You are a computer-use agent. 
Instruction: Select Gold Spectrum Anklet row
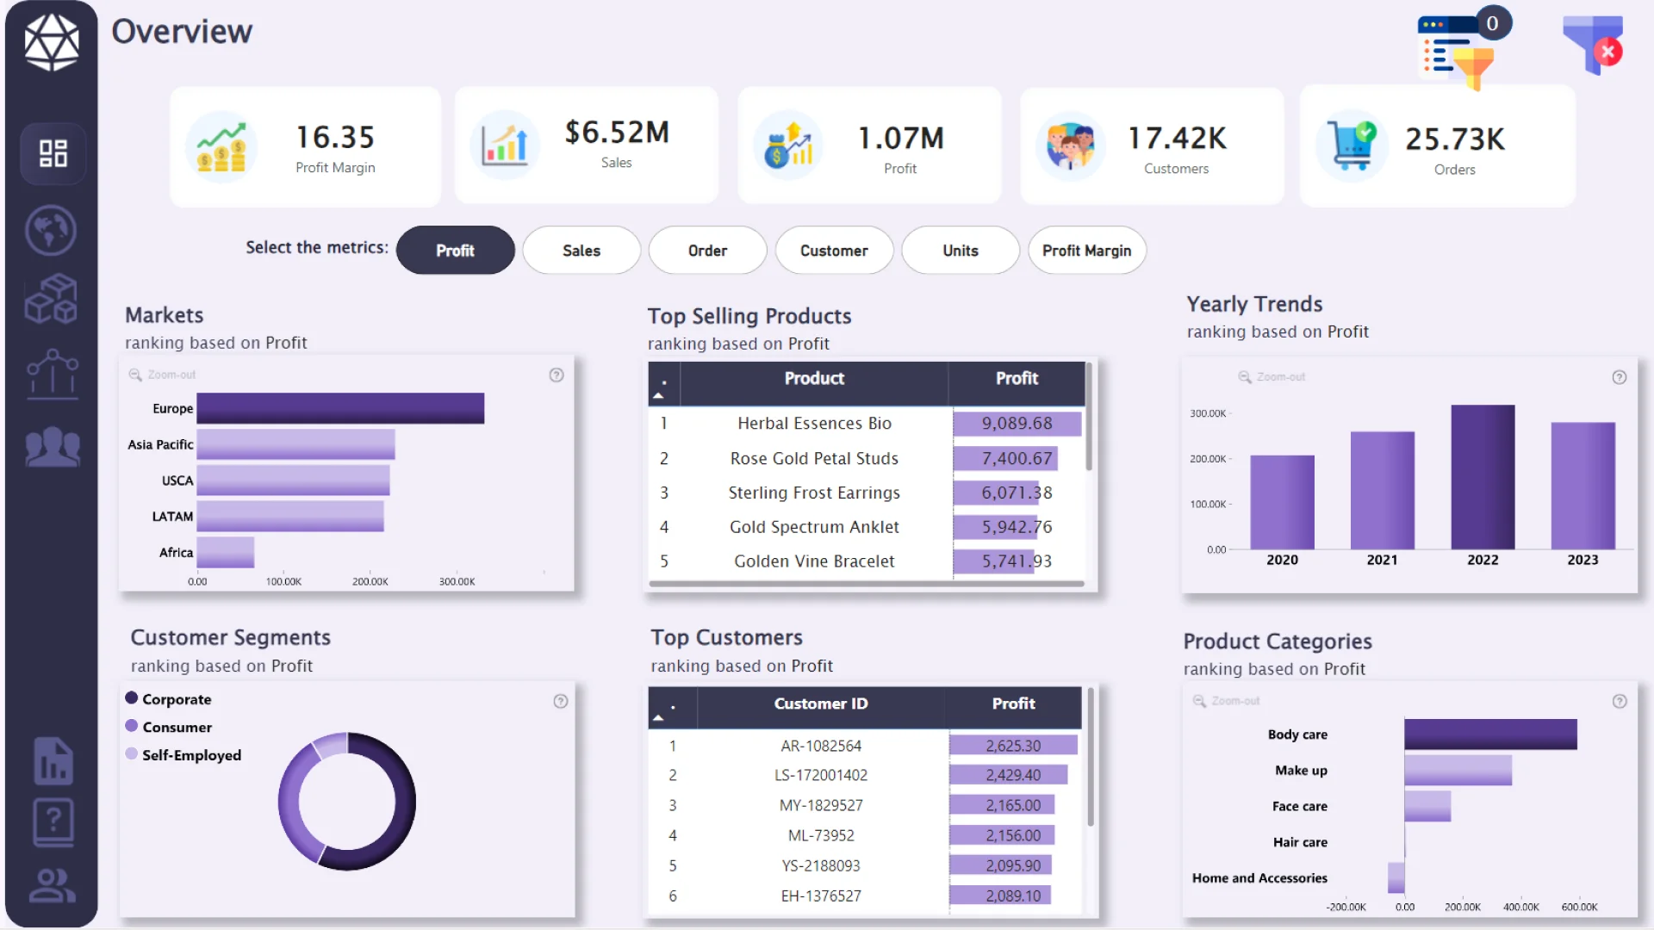point(867,527)
